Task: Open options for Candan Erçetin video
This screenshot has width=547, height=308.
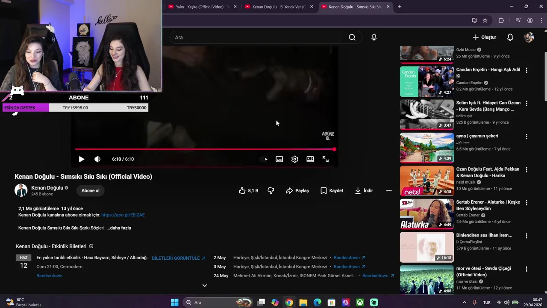Action: [526, 70]
